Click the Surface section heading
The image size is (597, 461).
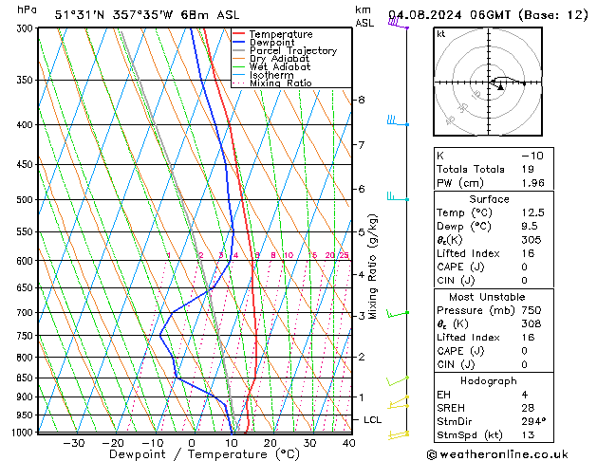click(x=489, y=199)
